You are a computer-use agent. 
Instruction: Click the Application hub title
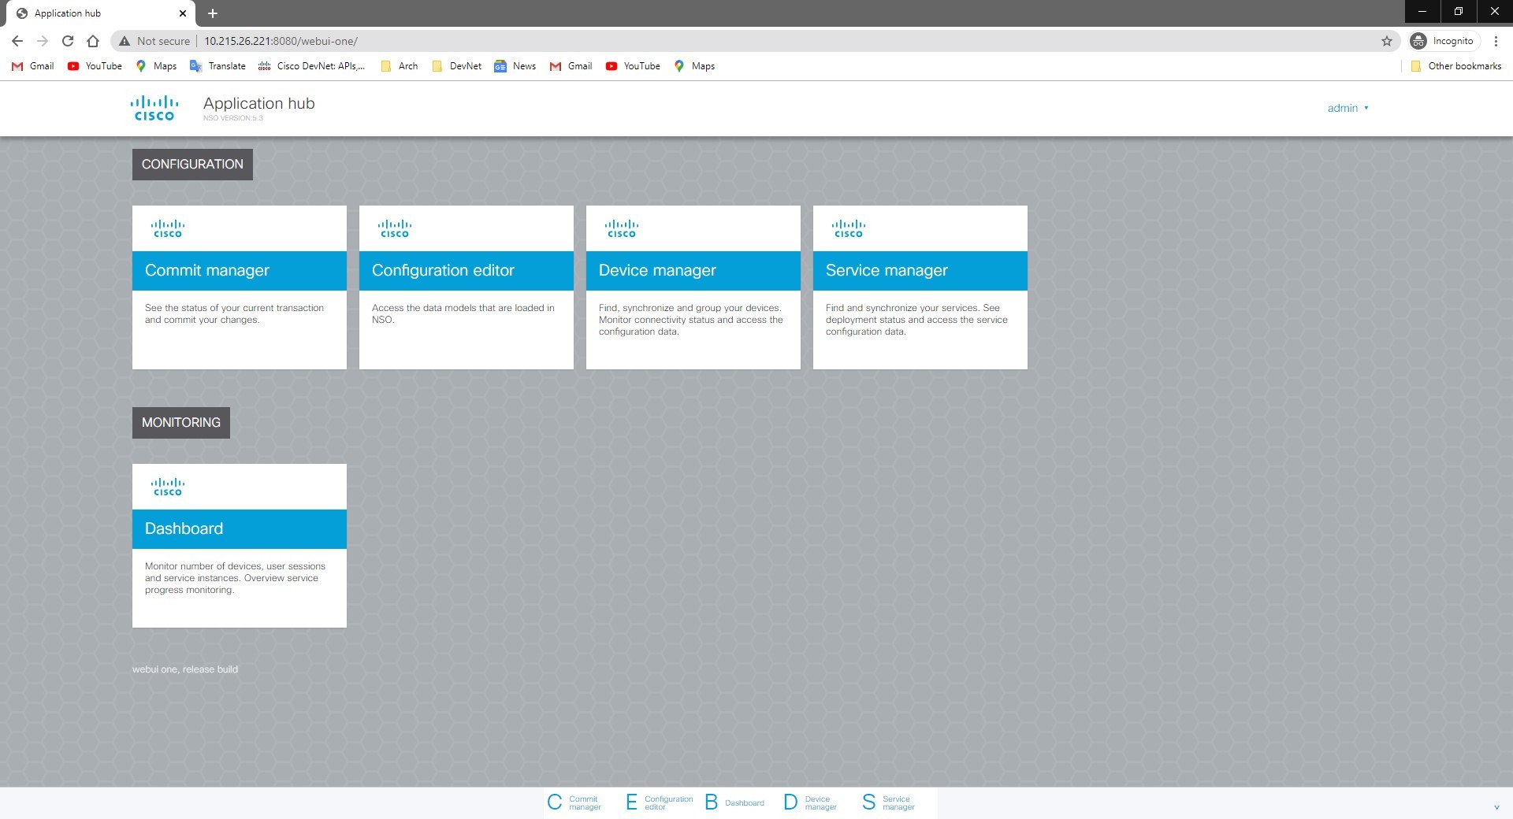point(258,103)
